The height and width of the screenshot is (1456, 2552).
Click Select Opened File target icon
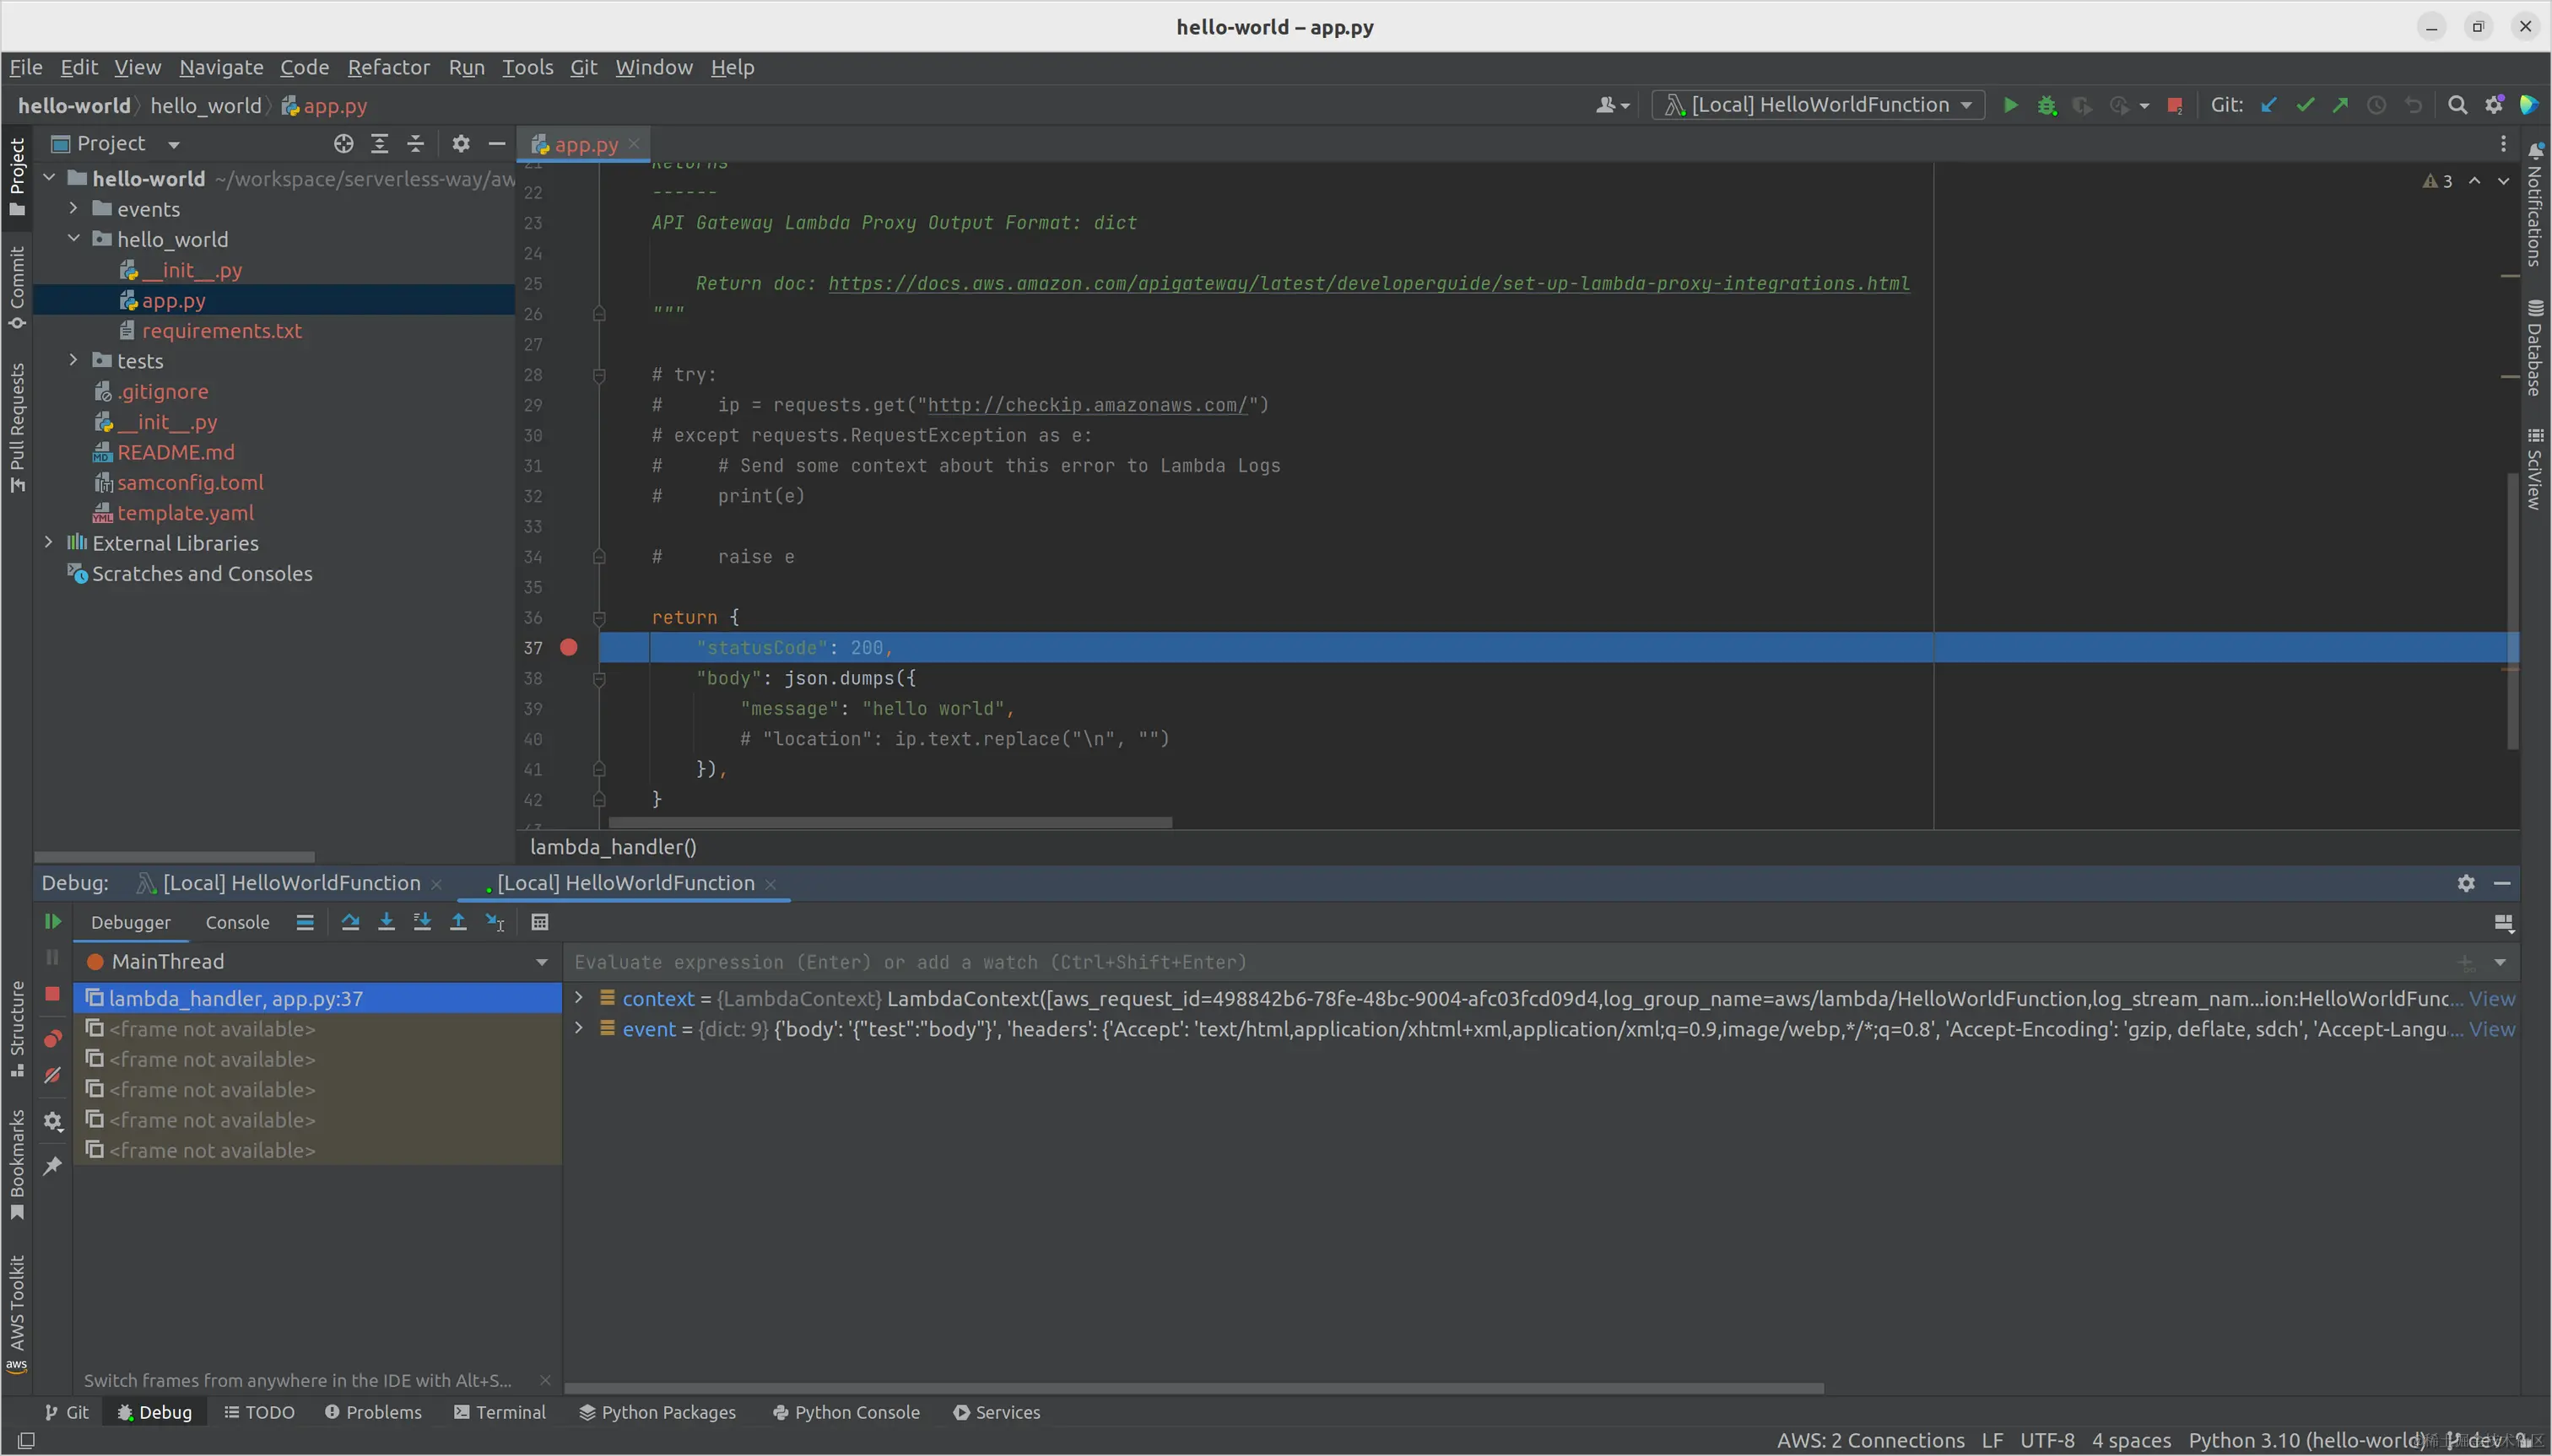[343, 144]
